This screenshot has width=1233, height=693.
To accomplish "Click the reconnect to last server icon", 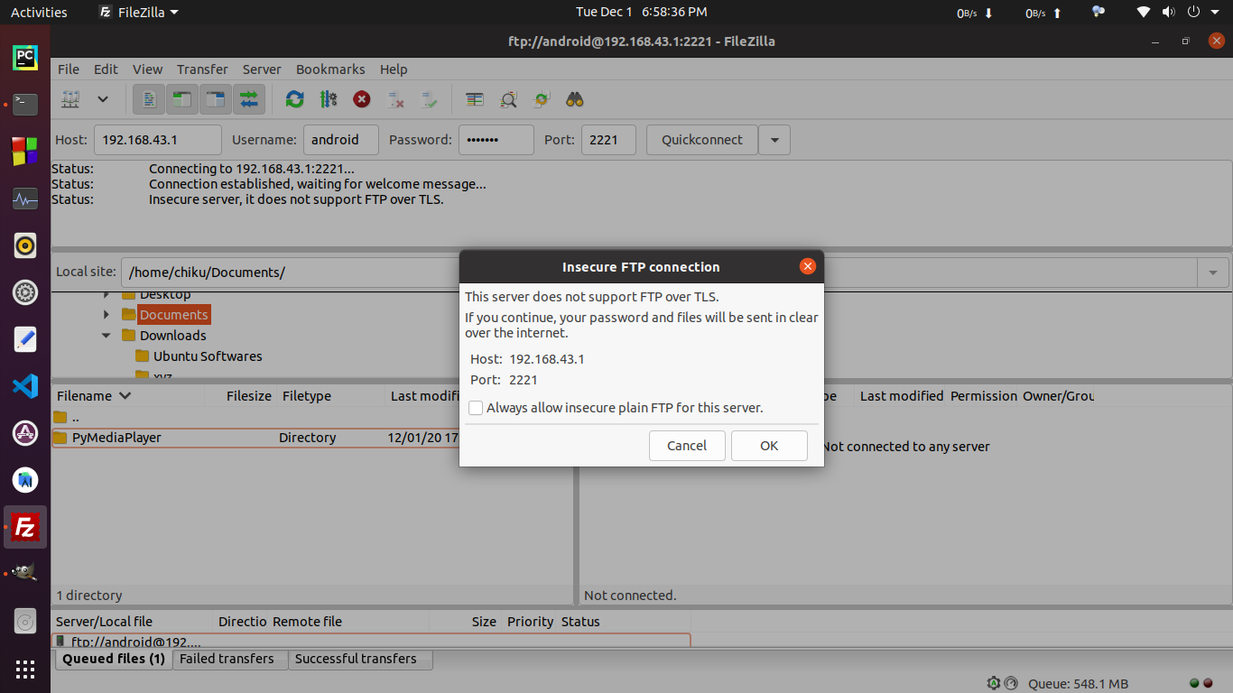I will 429,99.
